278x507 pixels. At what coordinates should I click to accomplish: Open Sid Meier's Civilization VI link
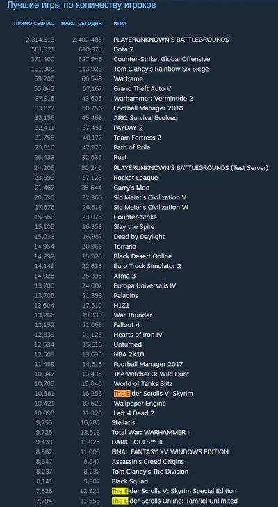pos(151,207)
